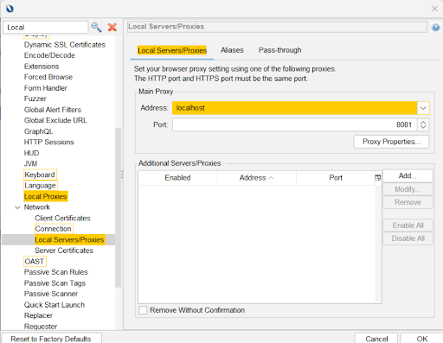Toggle Remove Without Confirmation checkbox
The width and height of the screenshot is (443, 343).
pos(143,310)
